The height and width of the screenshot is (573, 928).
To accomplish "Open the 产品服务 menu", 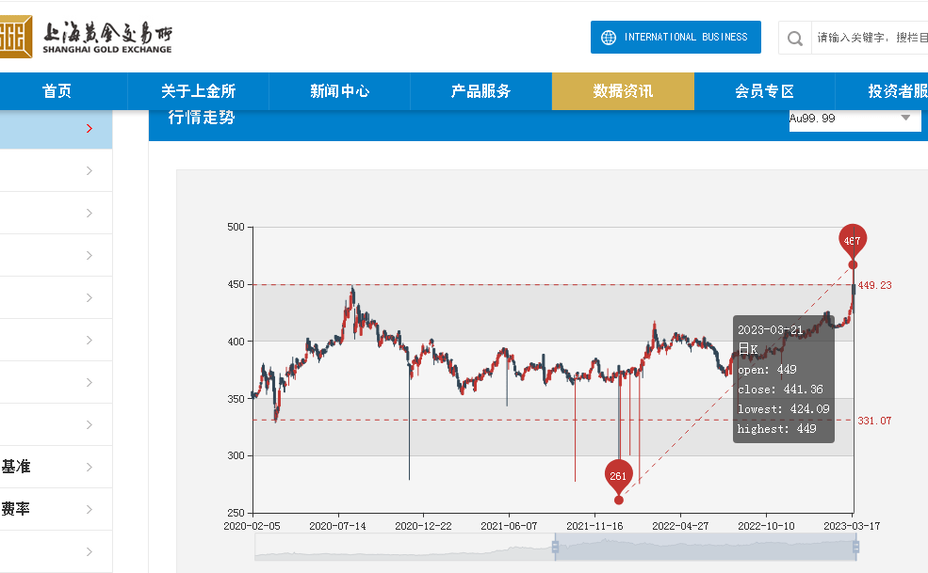I will (x=481, y=91).
